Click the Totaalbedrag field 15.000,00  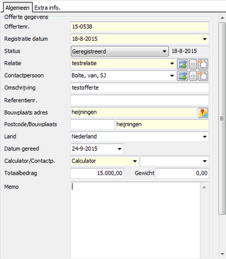97,173
